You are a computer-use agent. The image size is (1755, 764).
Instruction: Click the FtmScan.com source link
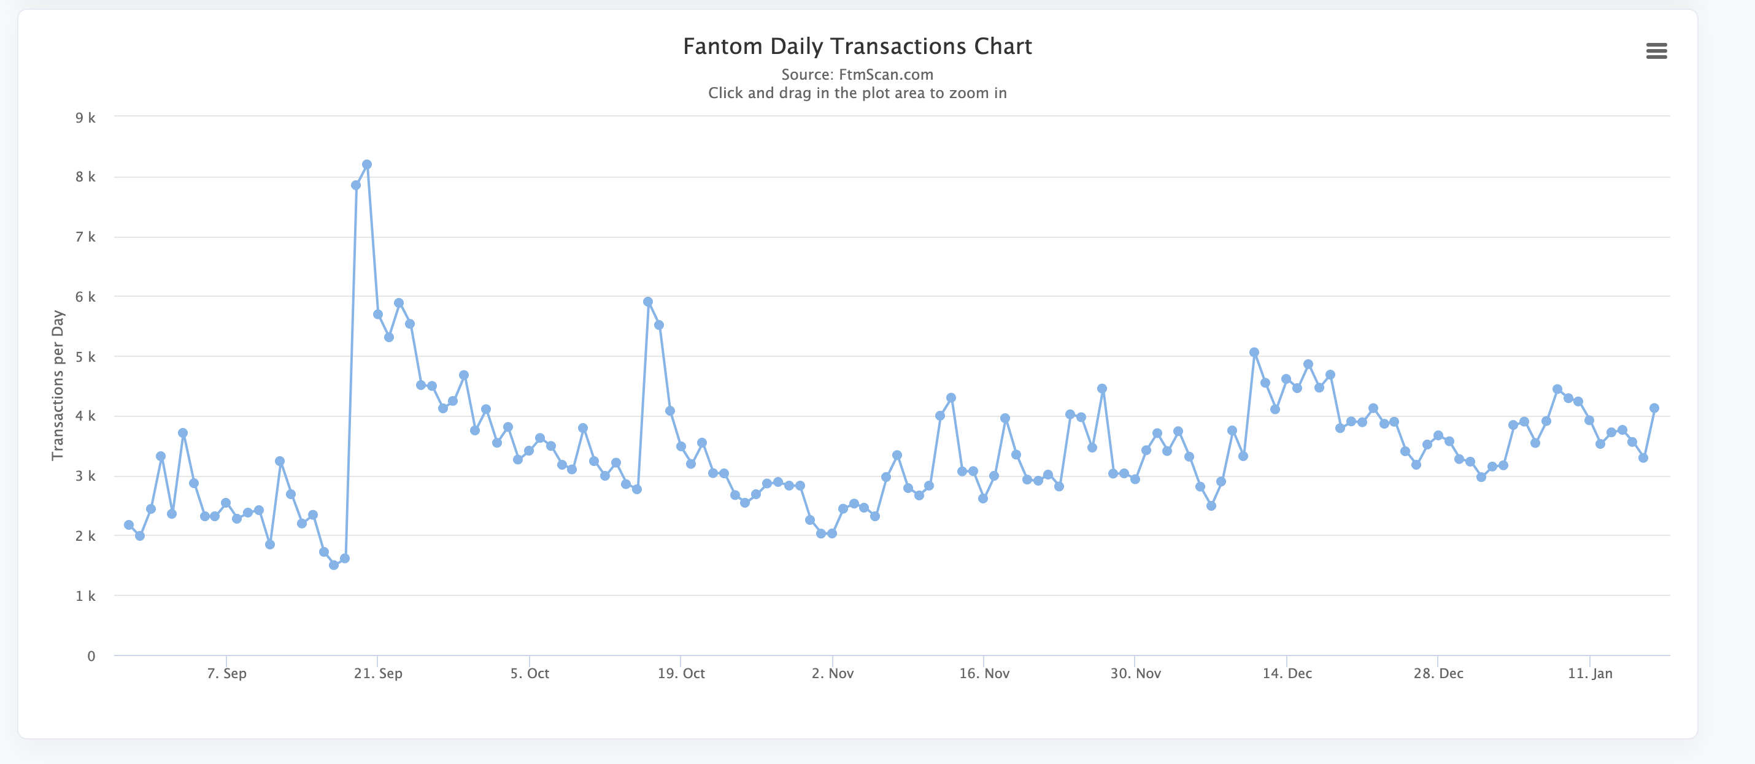pos(885,75)
